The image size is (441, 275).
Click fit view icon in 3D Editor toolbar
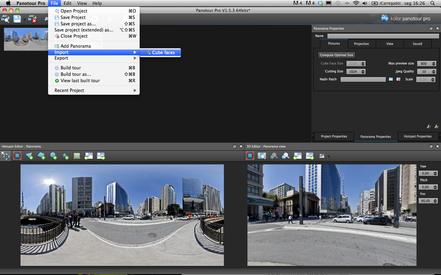click(250, 156)
